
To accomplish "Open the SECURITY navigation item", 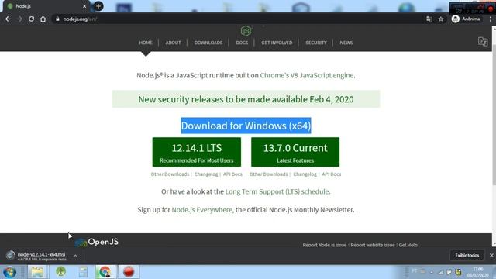I will tap(316, 43).
